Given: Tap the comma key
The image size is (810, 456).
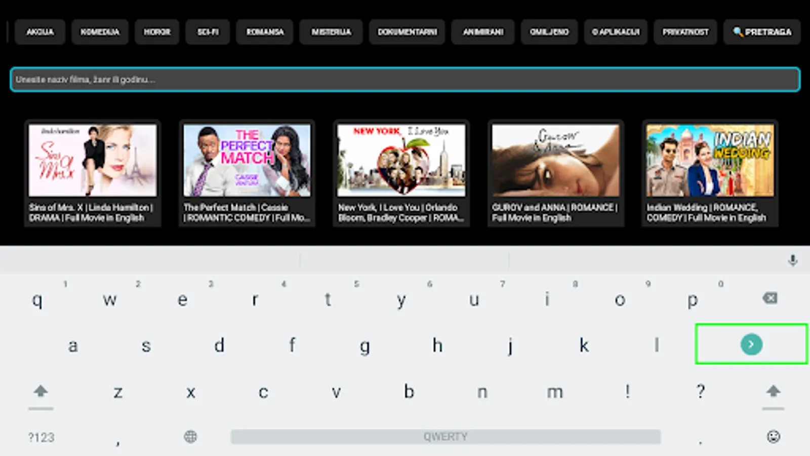Looking at the screenshot, I should click(x=117, y=442).
